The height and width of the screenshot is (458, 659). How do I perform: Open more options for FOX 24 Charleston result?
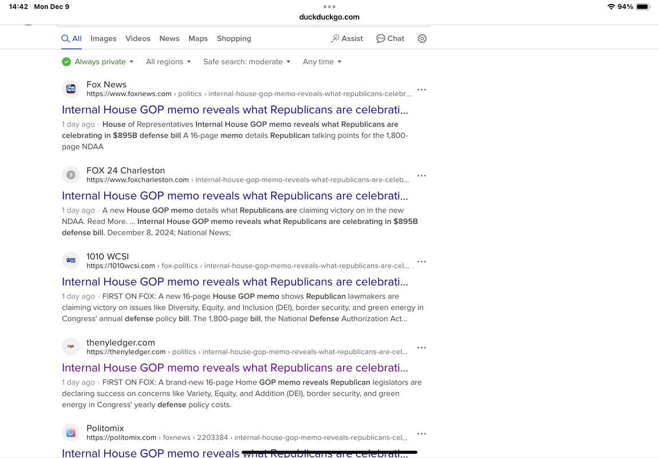(421, 176)
